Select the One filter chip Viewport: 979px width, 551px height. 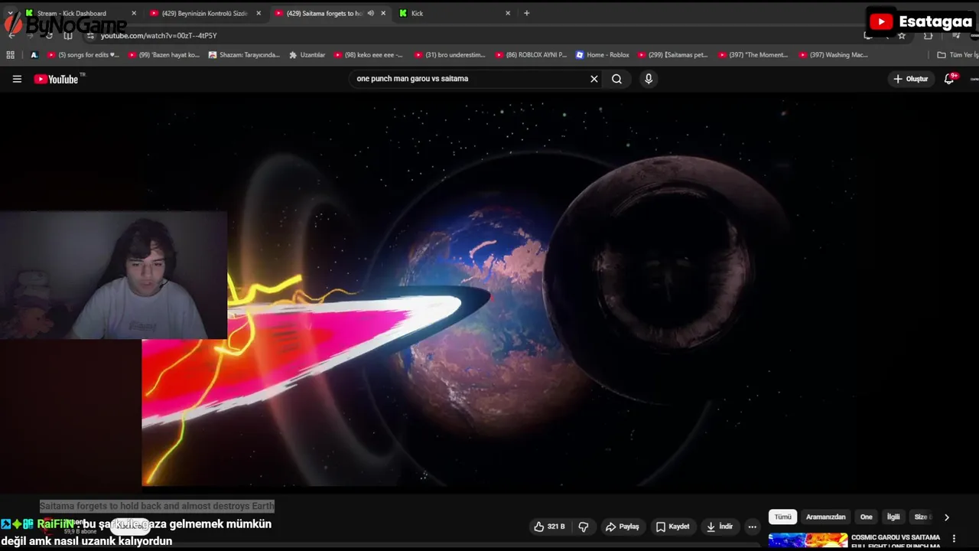[866, 517]
